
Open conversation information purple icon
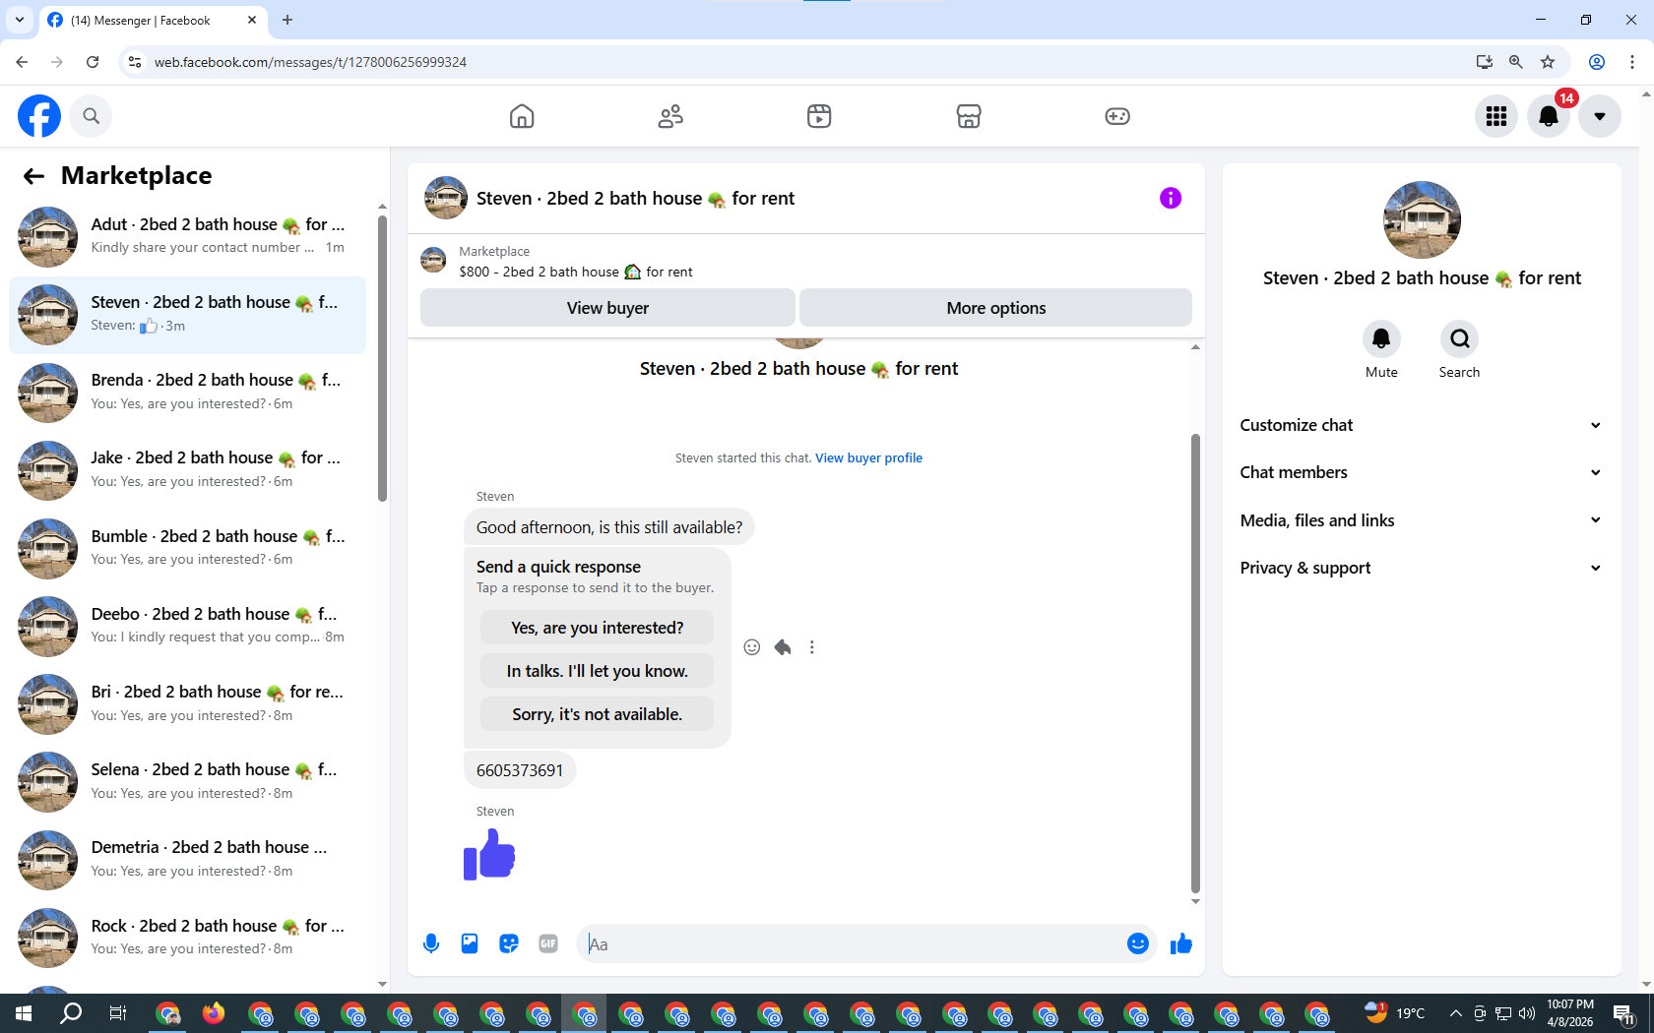click(1171, 198)
